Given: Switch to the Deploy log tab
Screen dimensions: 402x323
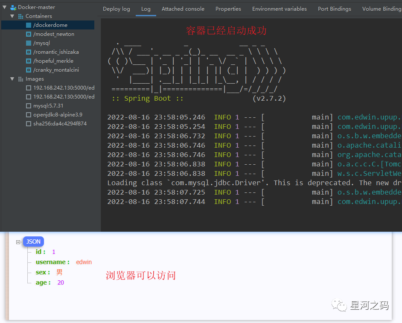Looking at the screenshot, I should 116,9.
